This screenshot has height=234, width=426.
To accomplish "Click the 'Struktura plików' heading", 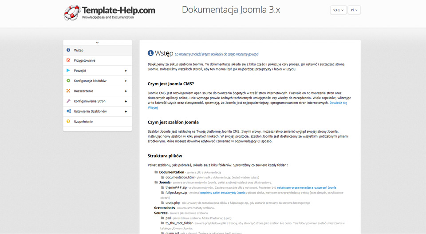I will [165, 156].
